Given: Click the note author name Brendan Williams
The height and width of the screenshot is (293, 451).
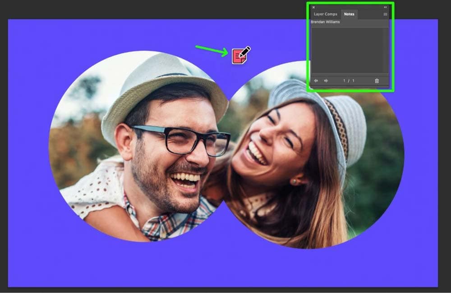Looking at the screenshot, I should click(x=325, y=22).
